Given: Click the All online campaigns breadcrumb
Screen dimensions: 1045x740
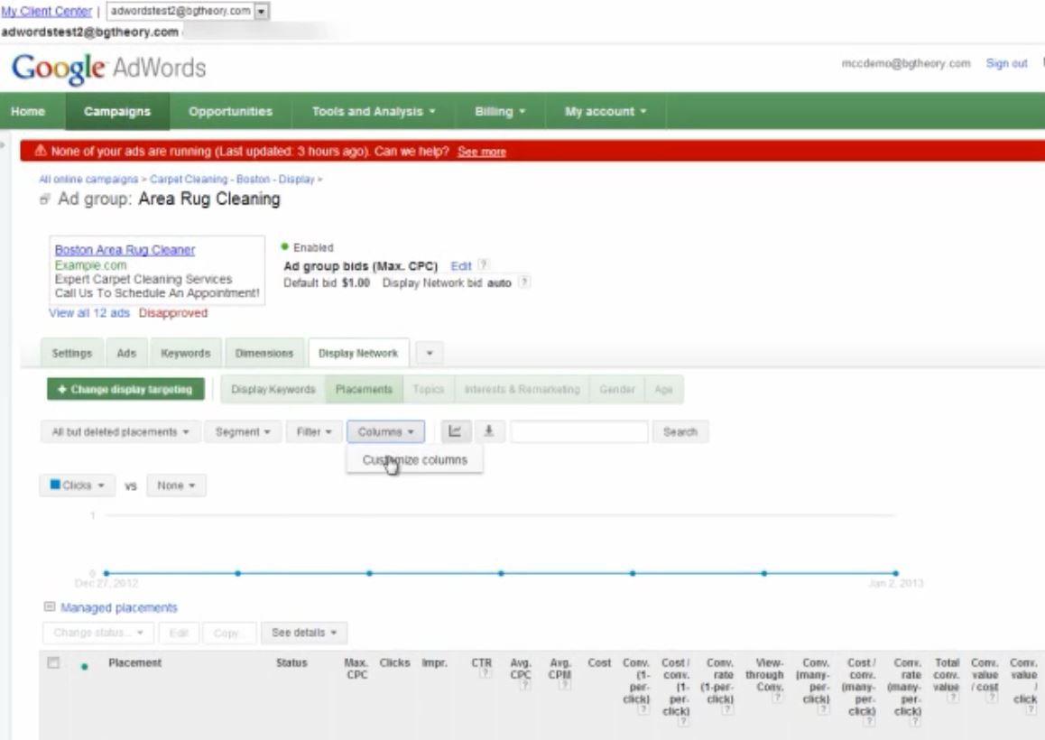Looking at the screenshot, I should [x=88, y=180].
